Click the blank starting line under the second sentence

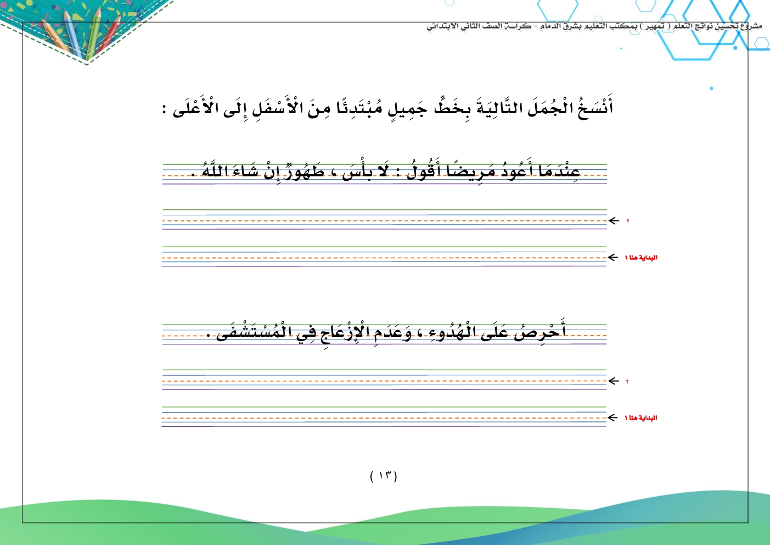[x=384, y=417]
